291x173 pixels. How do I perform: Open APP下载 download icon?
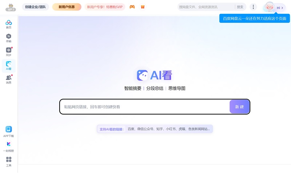[x=8, y=132]
